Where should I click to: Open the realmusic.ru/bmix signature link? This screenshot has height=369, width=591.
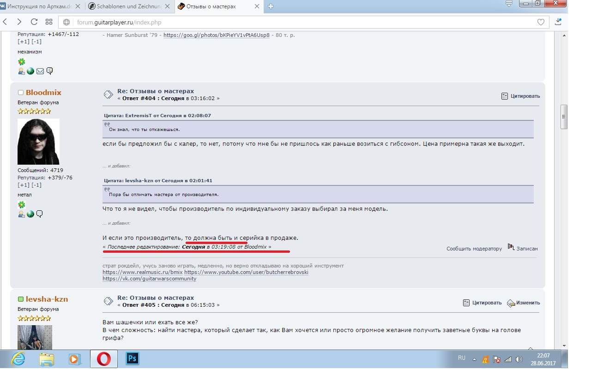coord(143,272)
